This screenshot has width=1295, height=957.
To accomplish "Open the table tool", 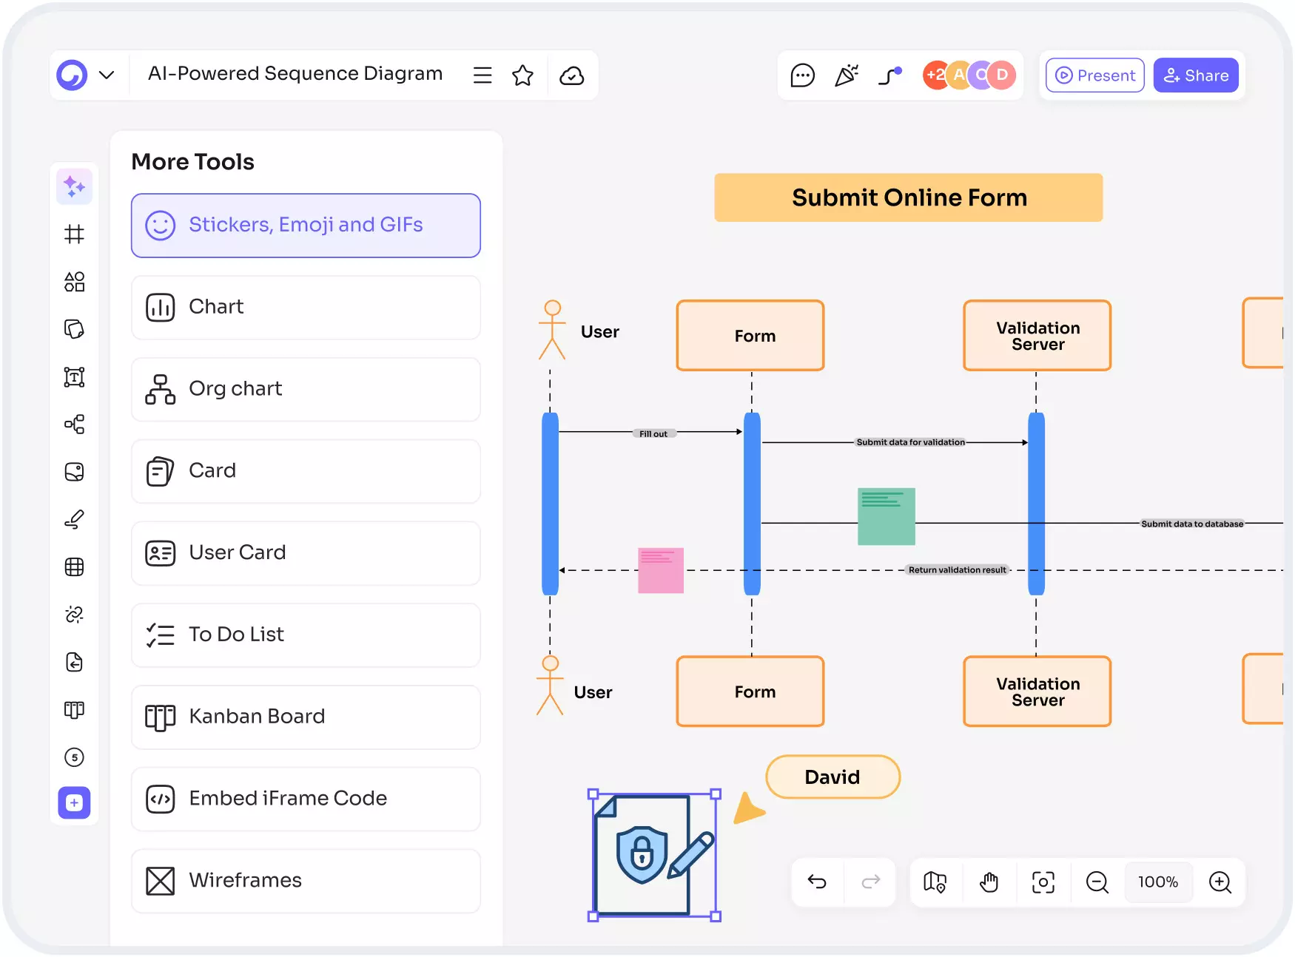I will [x=74, y=567].
